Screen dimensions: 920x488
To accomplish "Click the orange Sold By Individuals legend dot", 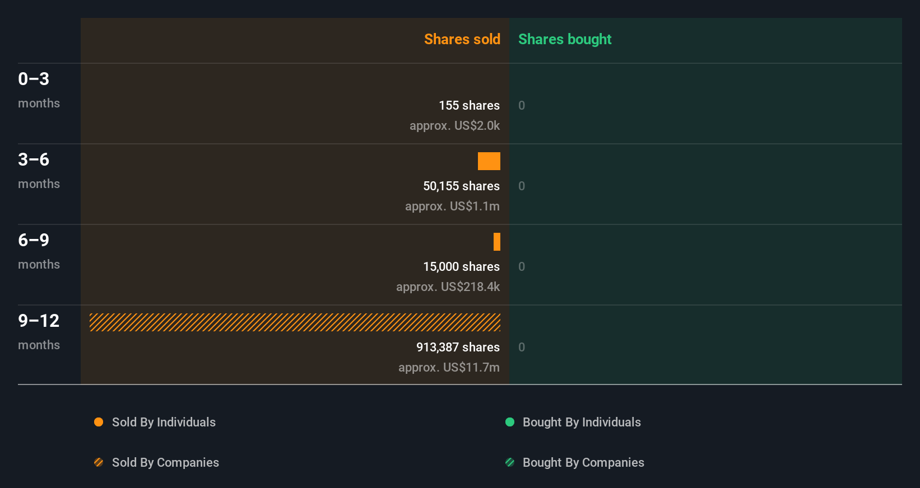I will [x=99, y=422].
